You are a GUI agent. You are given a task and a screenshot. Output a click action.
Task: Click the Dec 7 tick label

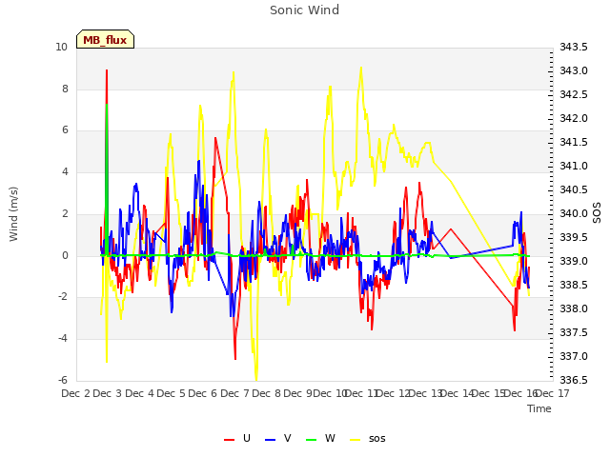pos(234,393)
